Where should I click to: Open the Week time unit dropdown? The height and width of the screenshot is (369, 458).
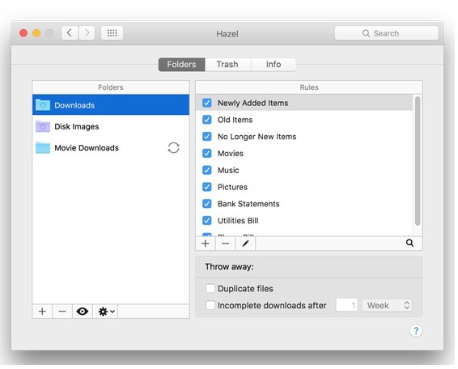(x=387, y=305)
